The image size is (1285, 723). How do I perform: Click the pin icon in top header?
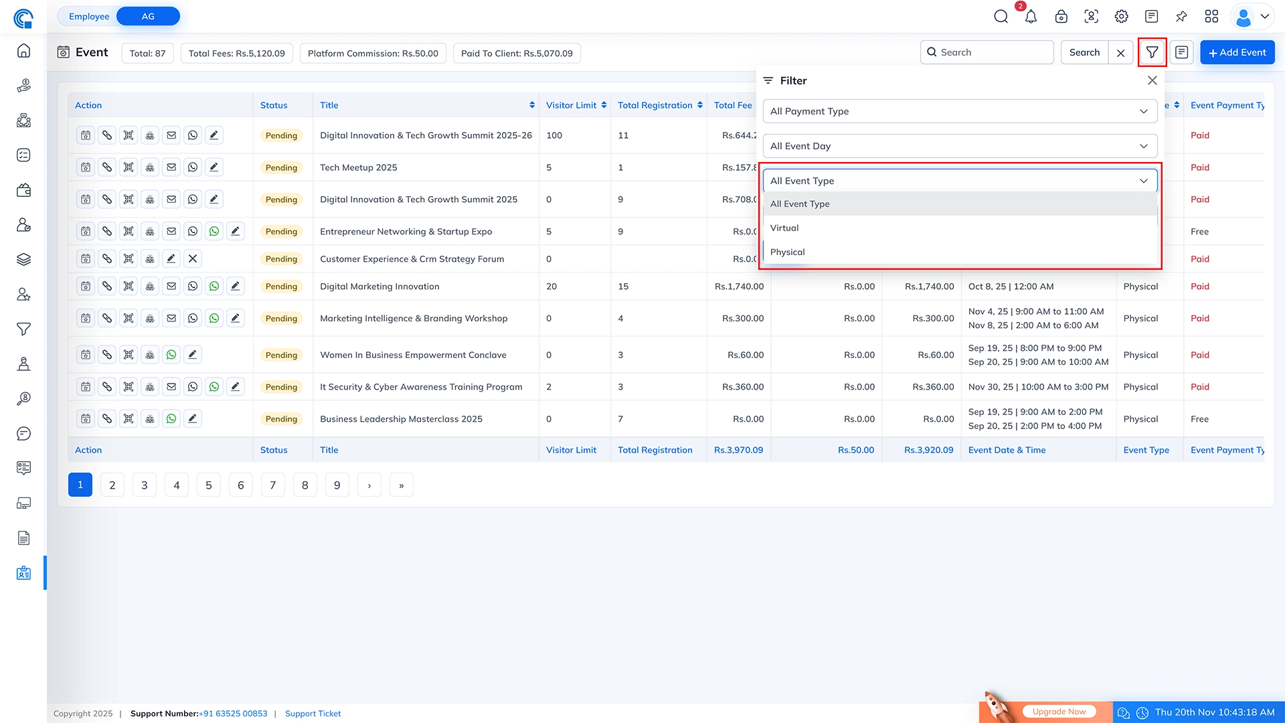[x=1181, y=17]
